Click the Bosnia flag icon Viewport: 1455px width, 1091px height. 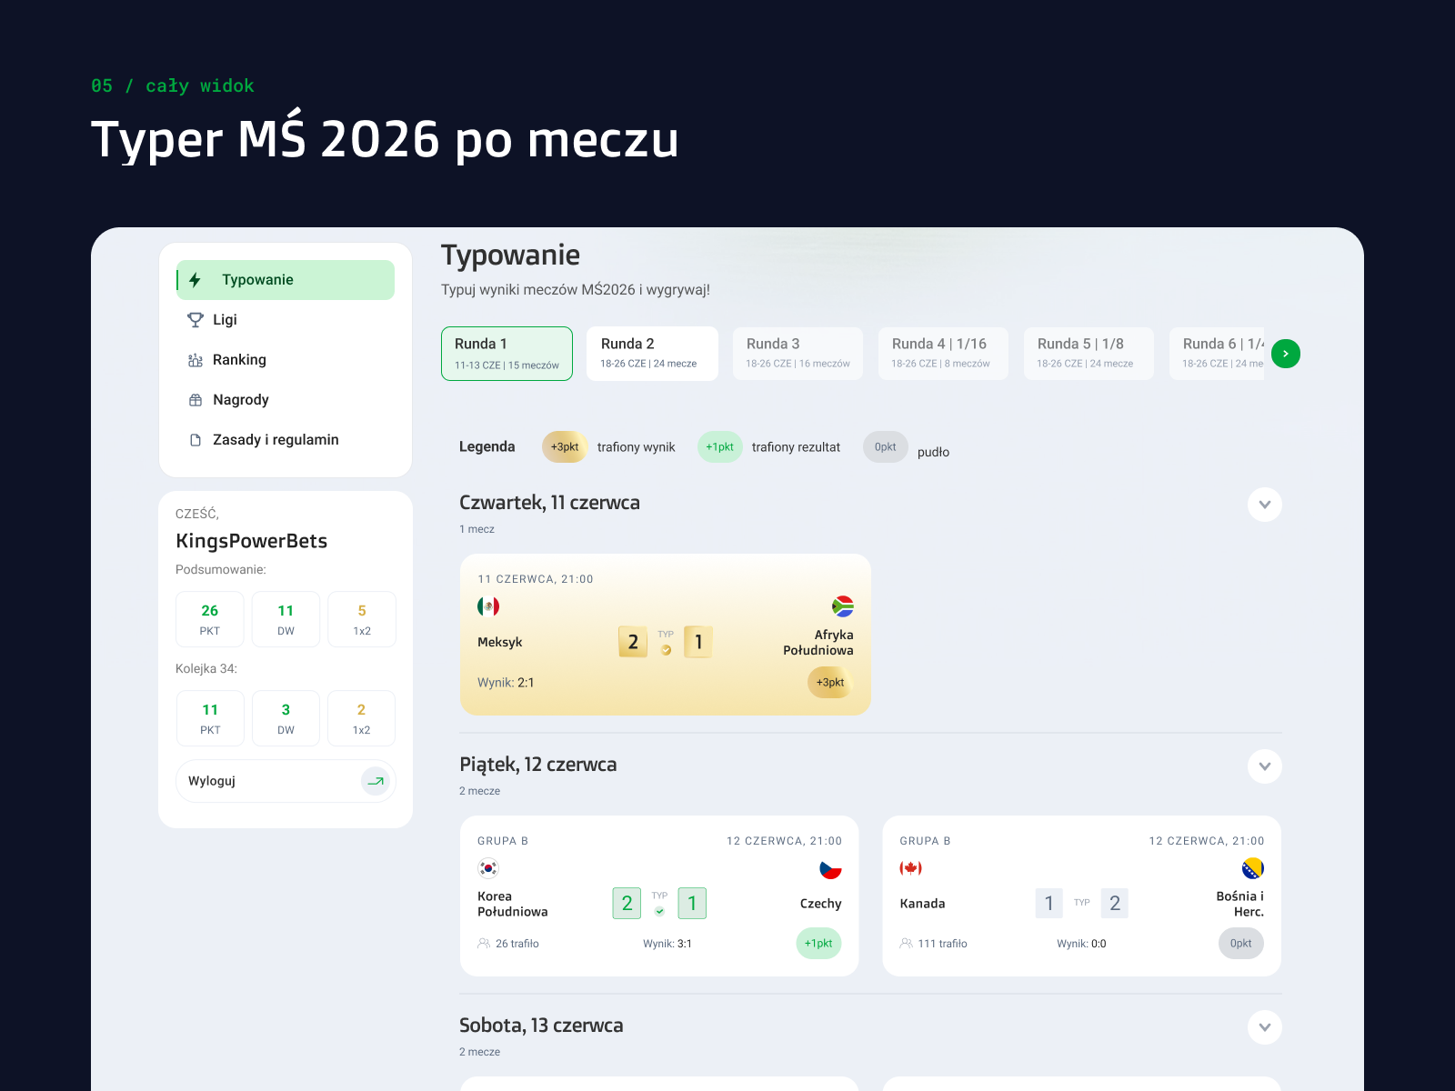coord(1252,868)
